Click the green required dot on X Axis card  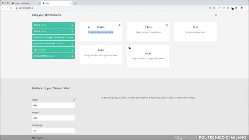(x=119, y=25)
